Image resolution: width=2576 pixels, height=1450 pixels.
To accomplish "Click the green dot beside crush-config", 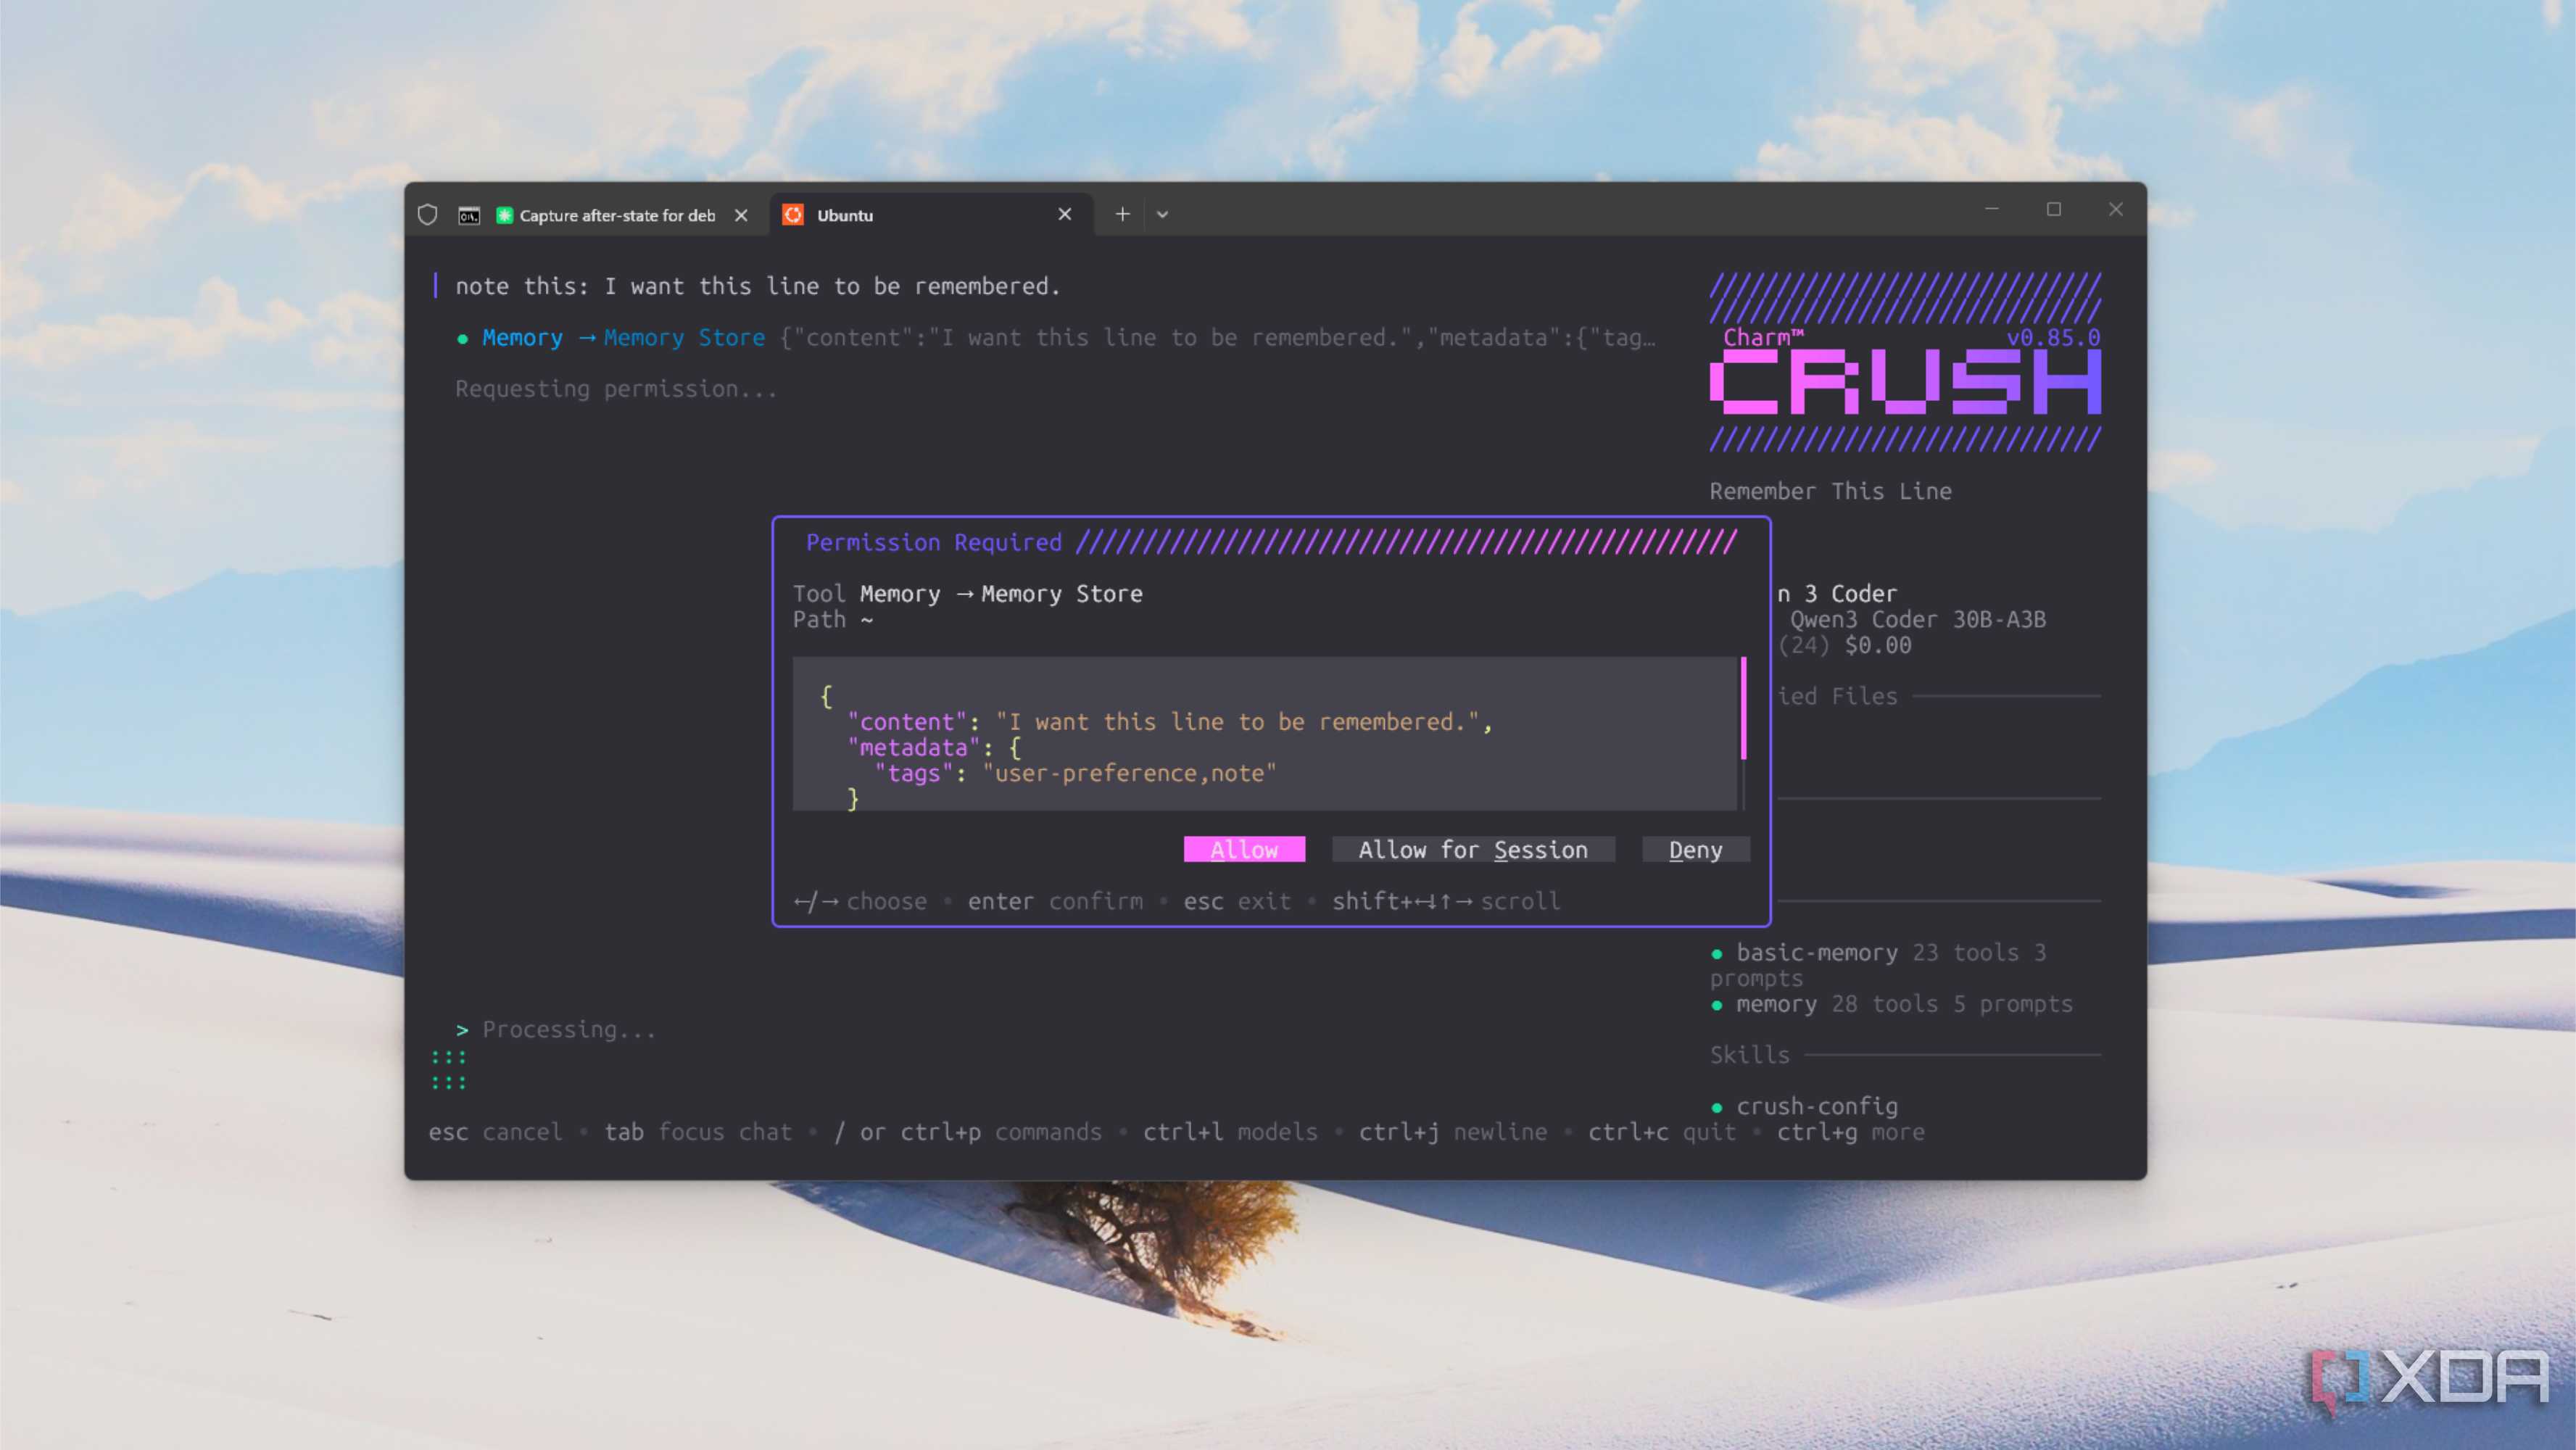I will point(1717,1108).
